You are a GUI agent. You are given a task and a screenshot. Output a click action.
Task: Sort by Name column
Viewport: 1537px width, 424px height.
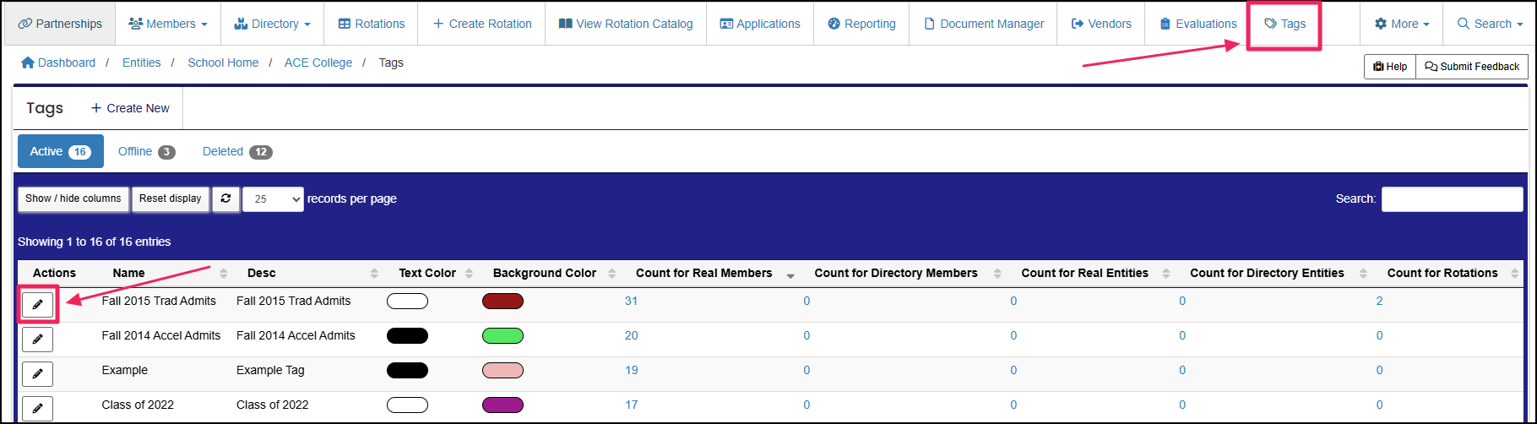(x=164, y=273)
